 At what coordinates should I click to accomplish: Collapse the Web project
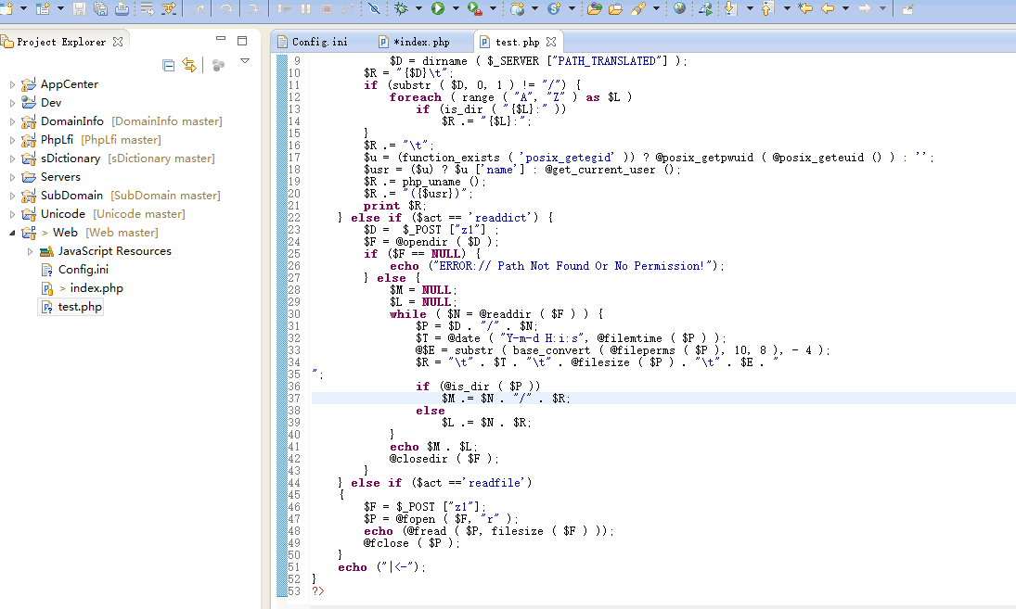[12, 233]
